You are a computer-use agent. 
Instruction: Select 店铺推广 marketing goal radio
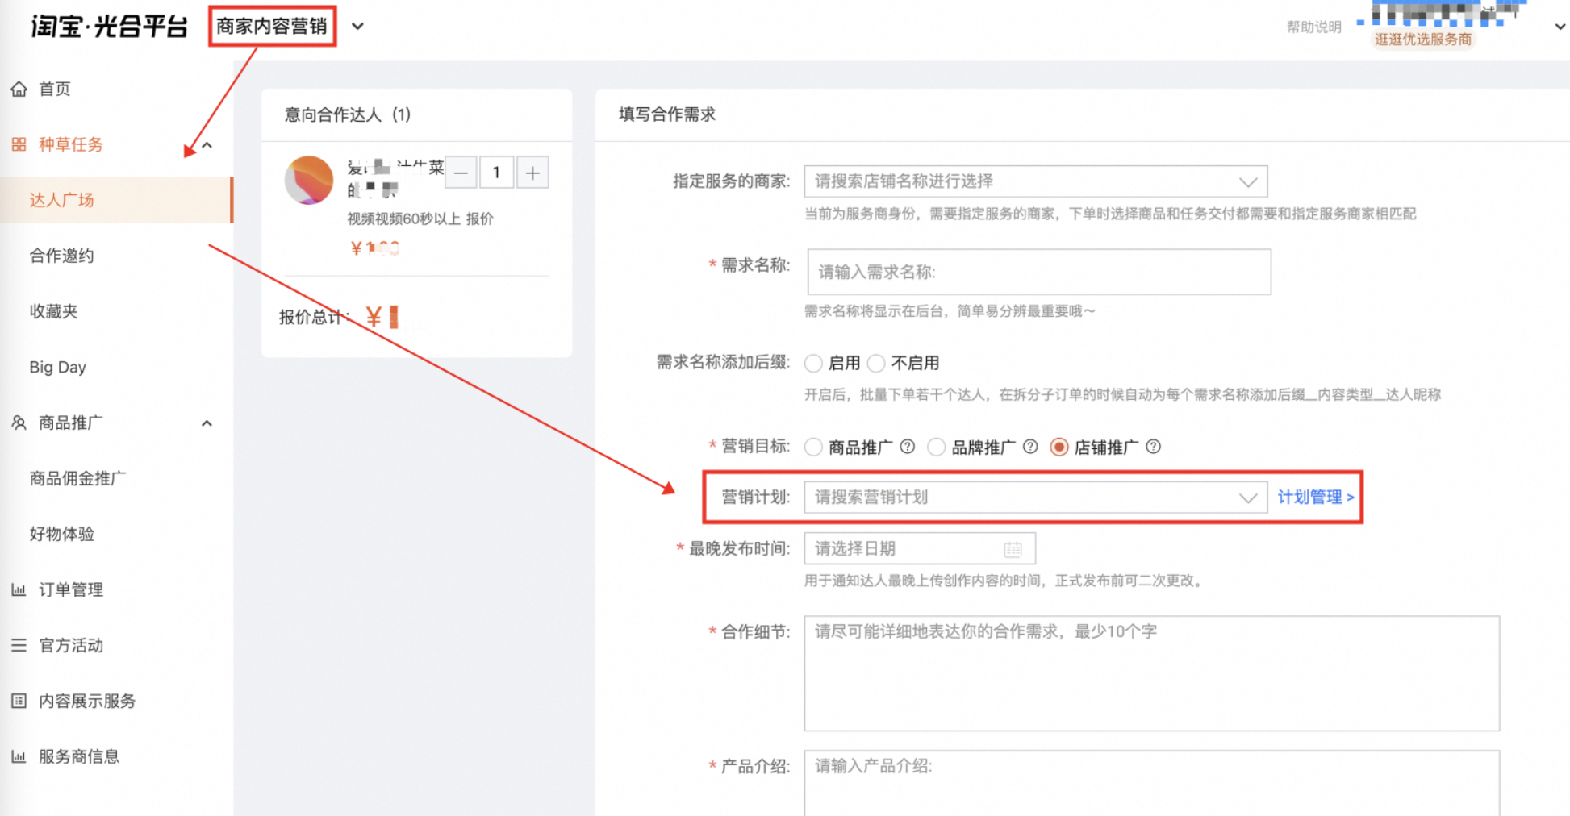pos(1059,447)
